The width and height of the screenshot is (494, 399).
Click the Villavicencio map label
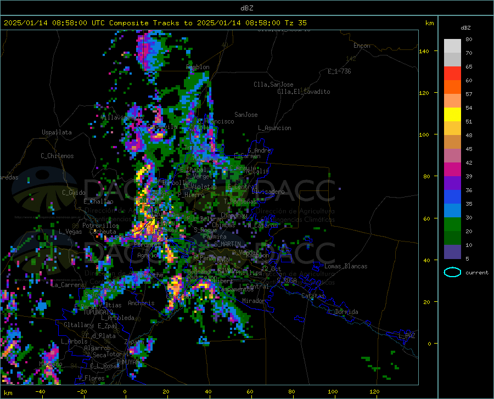[122, 117]
